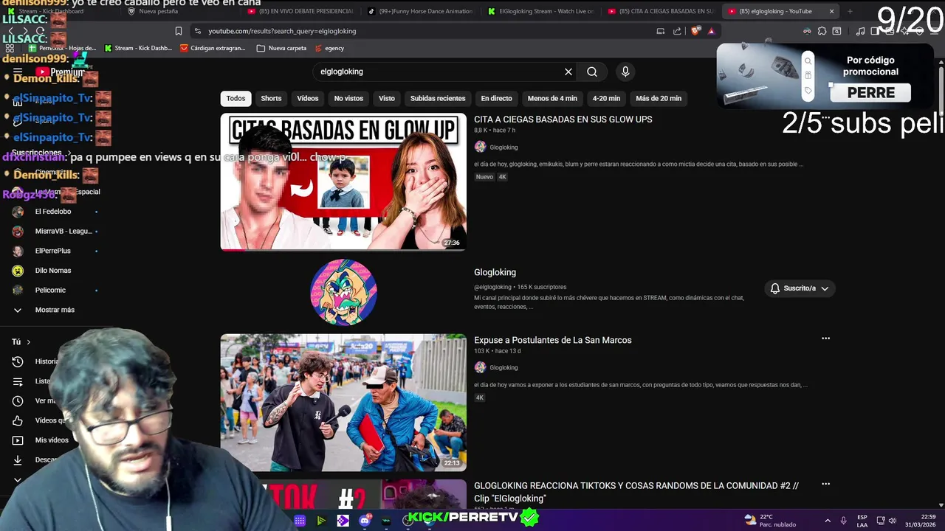The height and width of the screenshot is (531, 945).
Task: Switch to EN VIVO DEBATE PRESIDENCIAL tab
Action: (300, 11)
